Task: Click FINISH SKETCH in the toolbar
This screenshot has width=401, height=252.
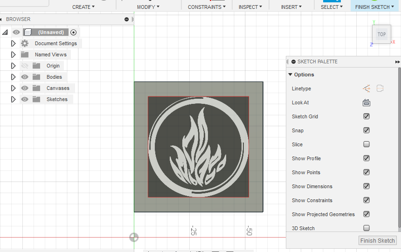Action: pos(374,7)
